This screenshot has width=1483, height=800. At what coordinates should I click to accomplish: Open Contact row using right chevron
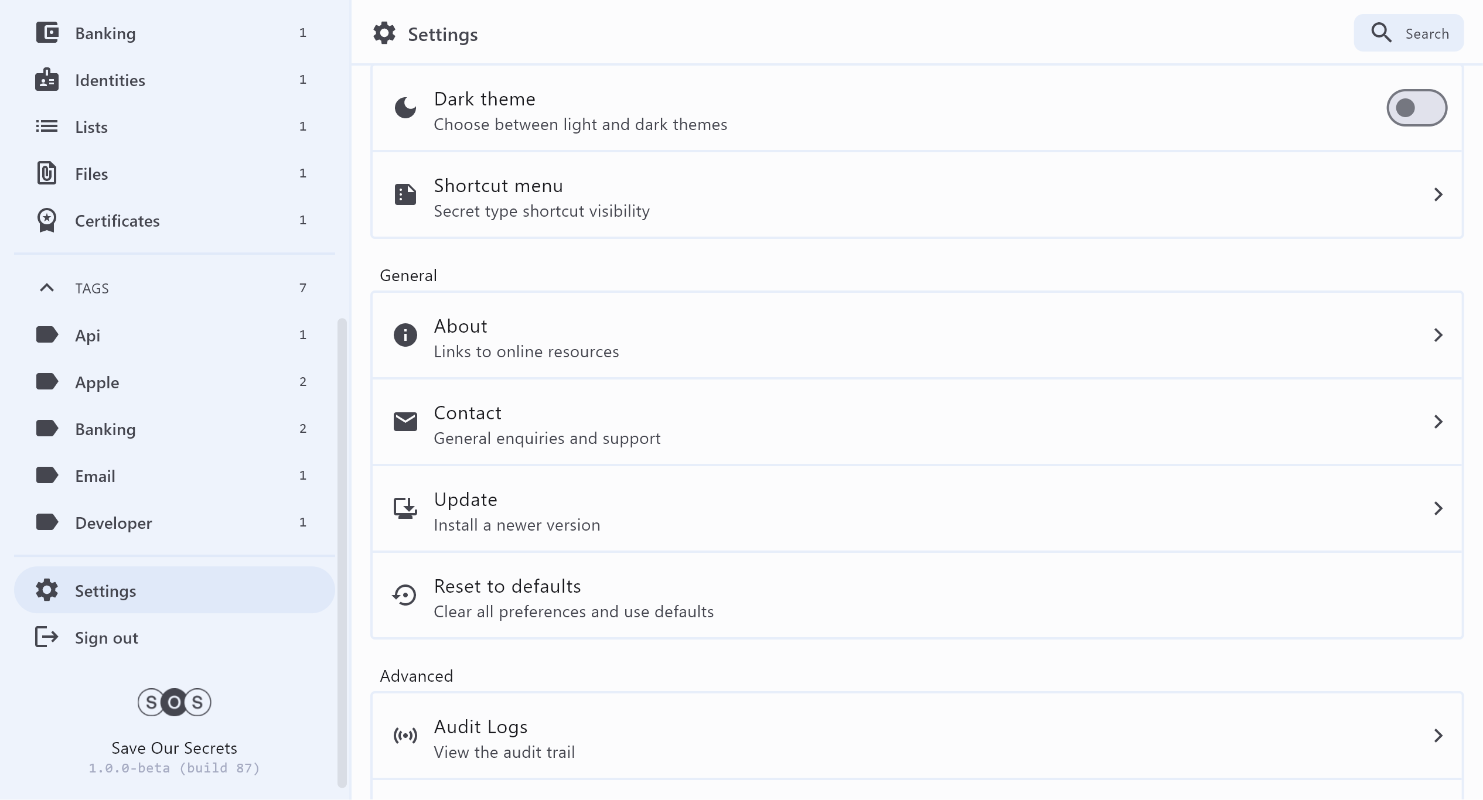1438,422
